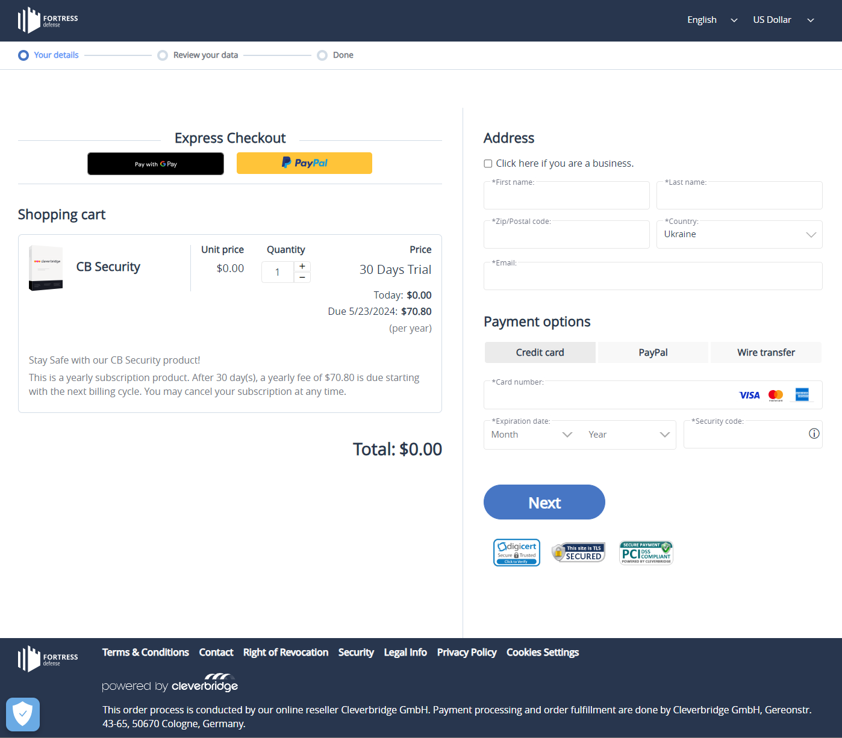This screenshot has height=738, width=842.
Task: Open the Legal Info link
Action: point(405,653)
